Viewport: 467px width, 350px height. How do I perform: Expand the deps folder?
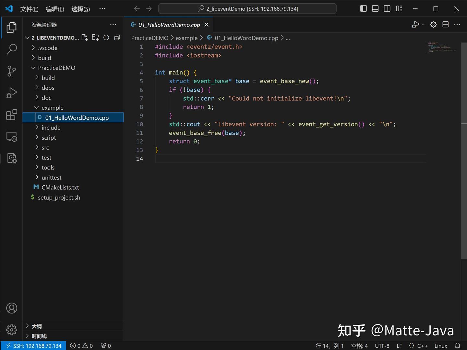pos(48,88)
